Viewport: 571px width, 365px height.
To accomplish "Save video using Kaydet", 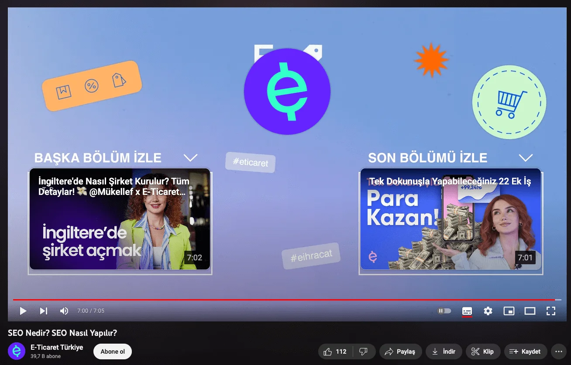I will [x=526, y=351].
